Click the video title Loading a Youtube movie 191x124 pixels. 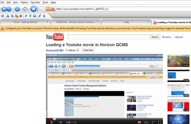click(x=87, y=45)
